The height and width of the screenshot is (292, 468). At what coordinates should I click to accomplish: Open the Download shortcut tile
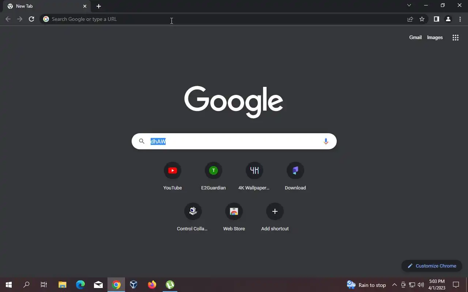[295, 176]
